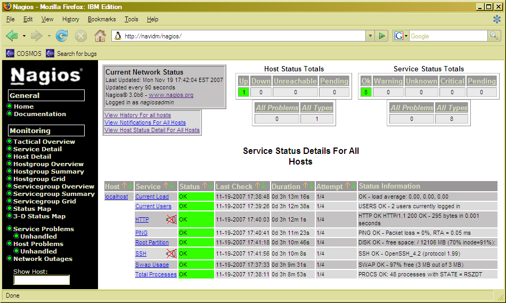506x303 pixels.
Task: Open Tactical Overview in sidebar
Action: [x=44, y=142]
